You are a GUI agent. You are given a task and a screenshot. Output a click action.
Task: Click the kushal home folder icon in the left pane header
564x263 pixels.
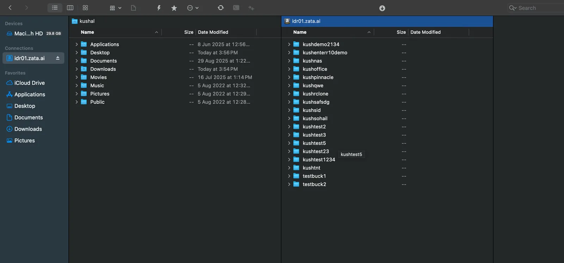(75, 21)
